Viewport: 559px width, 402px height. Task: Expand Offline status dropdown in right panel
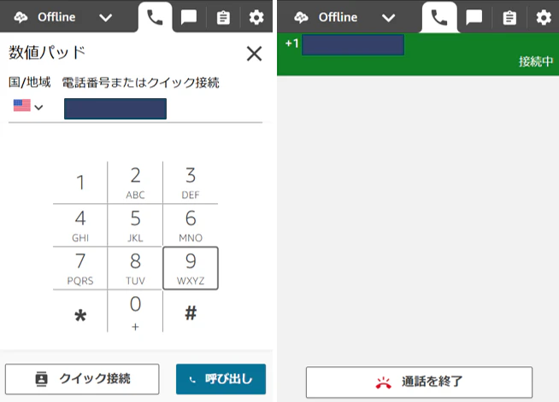point(388,17)
